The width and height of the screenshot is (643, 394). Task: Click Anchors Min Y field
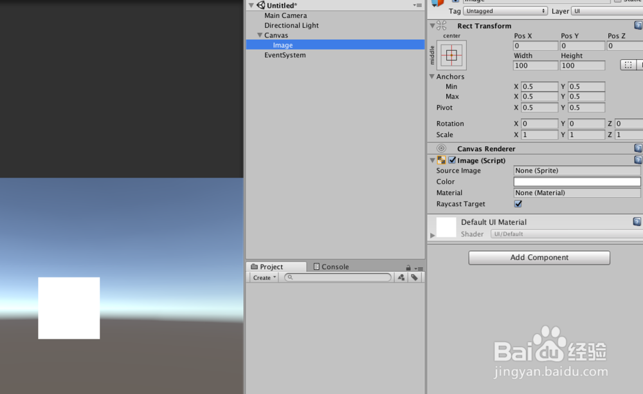[x=586, y=87]
